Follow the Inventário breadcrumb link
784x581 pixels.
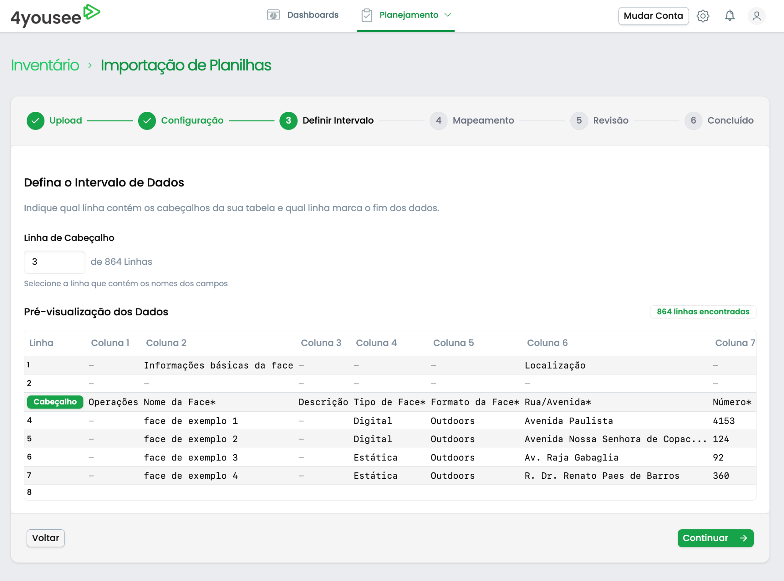tap(45, 65)
